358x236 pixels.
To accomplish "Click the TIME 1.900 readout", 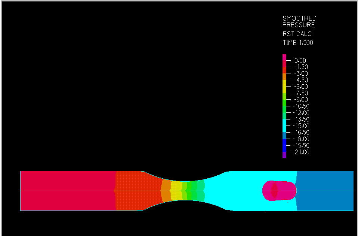I will (x=298, y=43).
